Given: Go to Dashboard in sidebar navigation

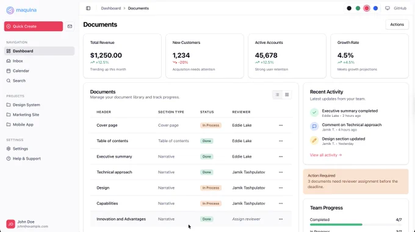Looking at the screenshot, I should pyautogui.click(x=40, y=51).
